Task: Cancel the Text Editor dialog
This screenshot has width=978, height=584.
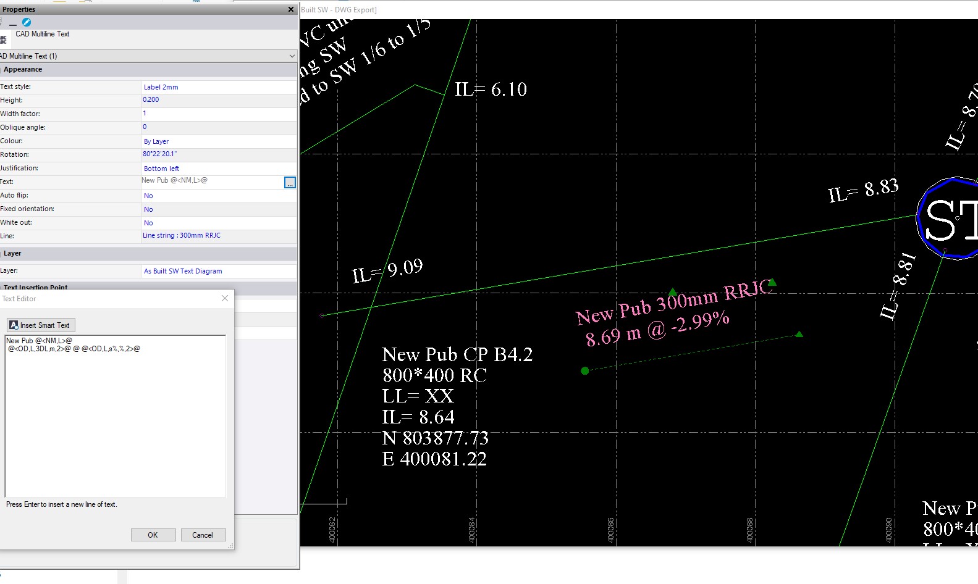Action: click(x=203, y=535)
